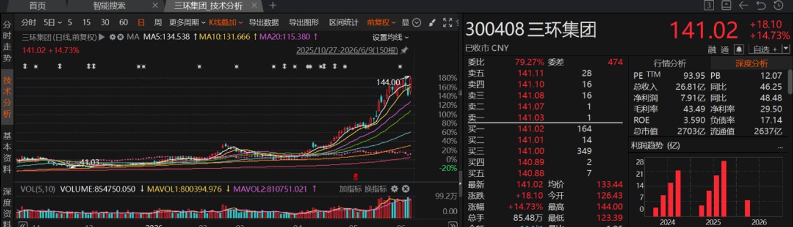Screen dimensions: 793x227
Task: Close the 三环集团_技术分析 tab
Action: [x=254, y=5]
